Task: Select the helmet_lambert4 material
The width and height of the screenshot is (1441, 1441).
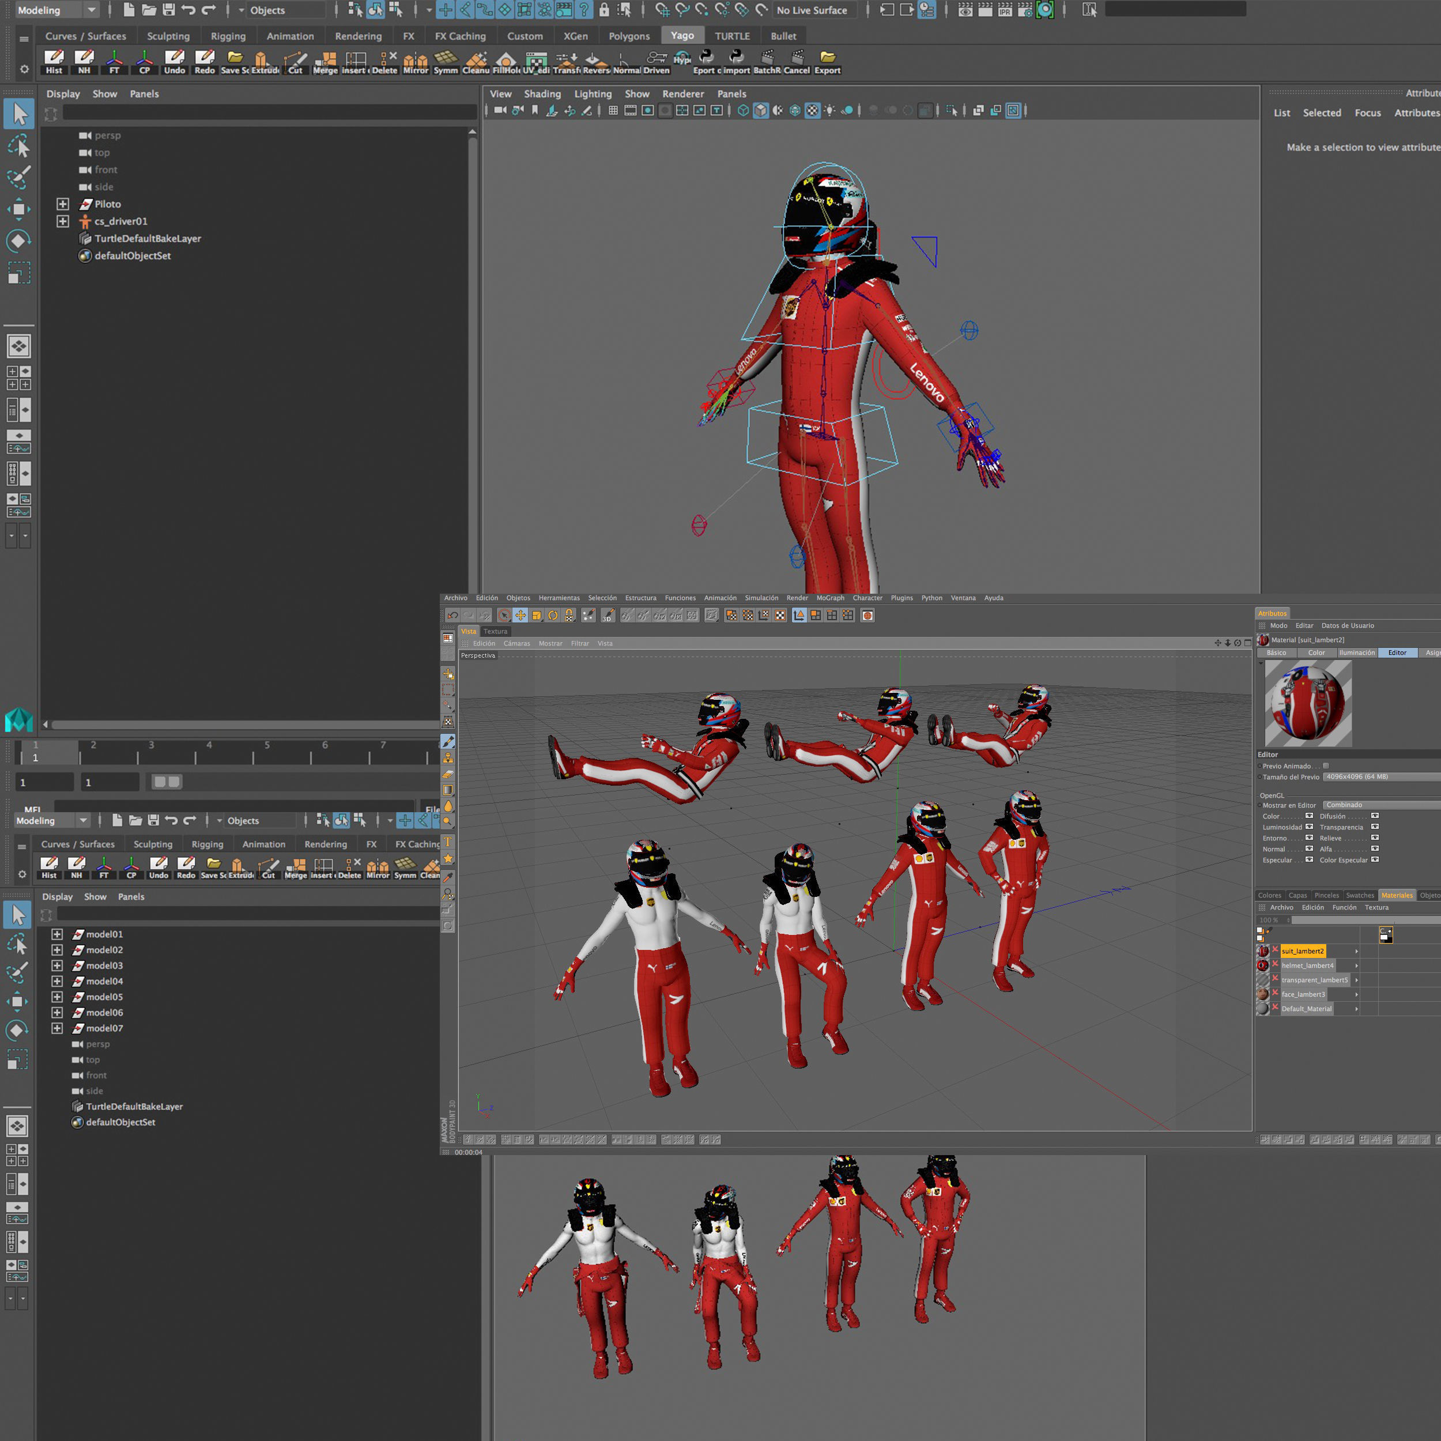Action: tap(1307, 965)
